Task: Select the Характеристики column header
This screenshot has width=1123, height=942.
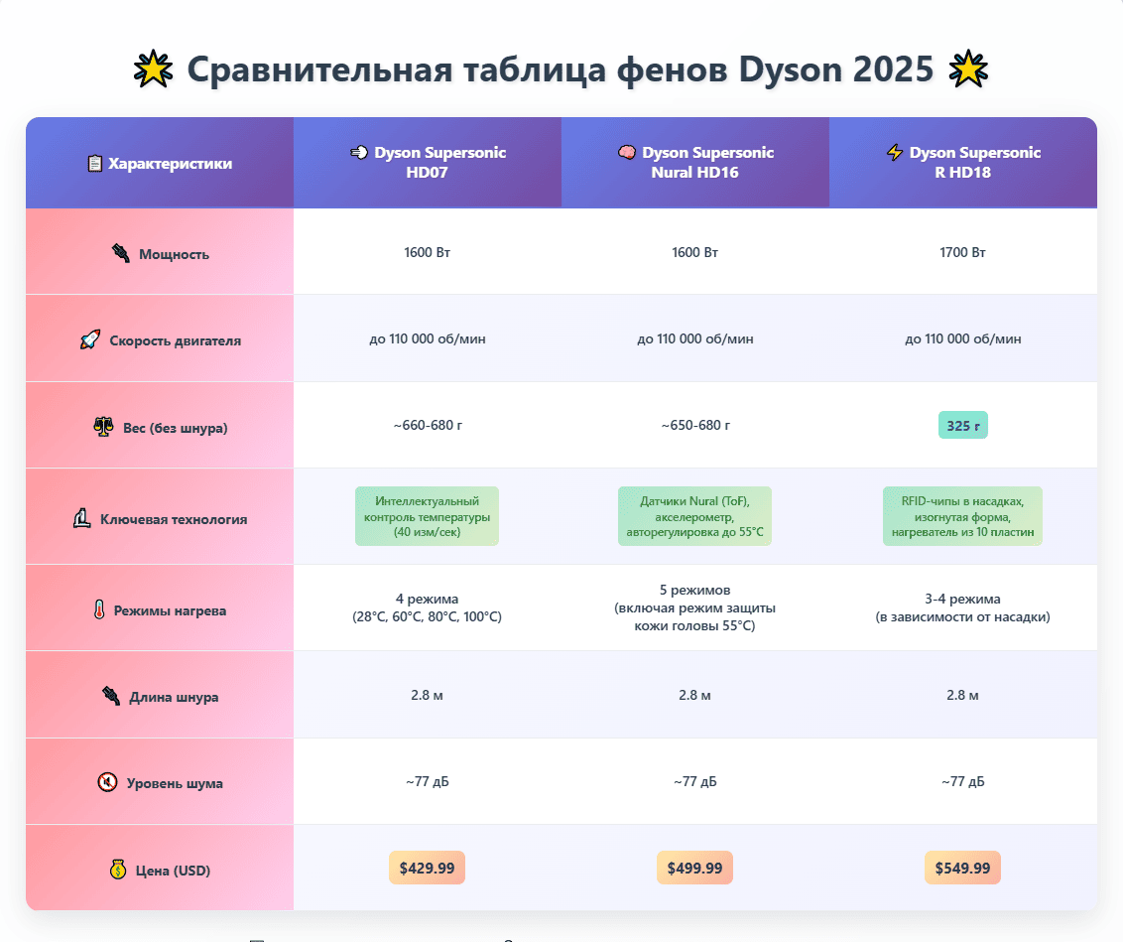Action: (x=160, y=163)
